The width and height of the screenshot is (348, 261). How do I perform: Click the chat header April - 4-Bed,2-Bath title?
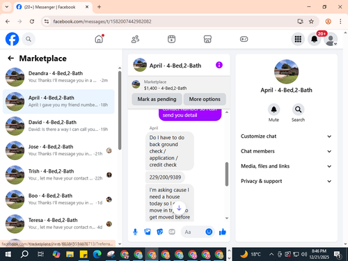coord(175,65)
